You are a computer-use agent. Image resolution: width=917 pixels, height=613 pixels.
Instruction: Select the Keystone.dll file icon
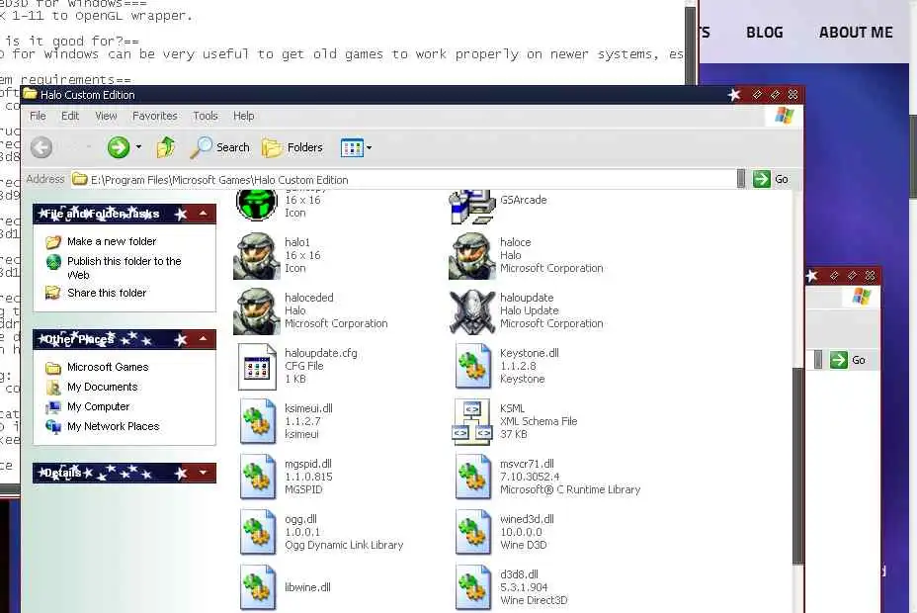coord(472,367)
